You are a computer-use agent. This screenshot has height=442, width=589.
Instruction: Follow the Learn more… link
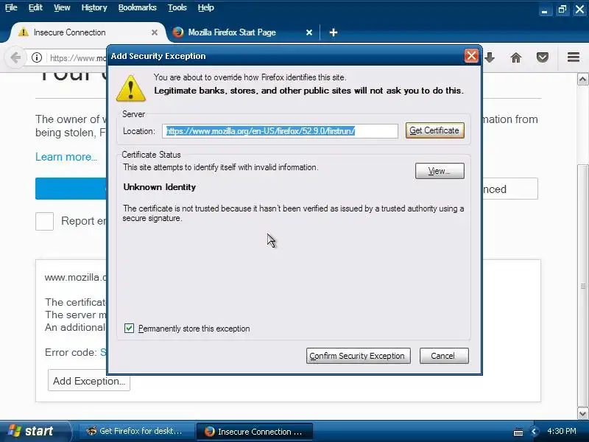point(66,157)
